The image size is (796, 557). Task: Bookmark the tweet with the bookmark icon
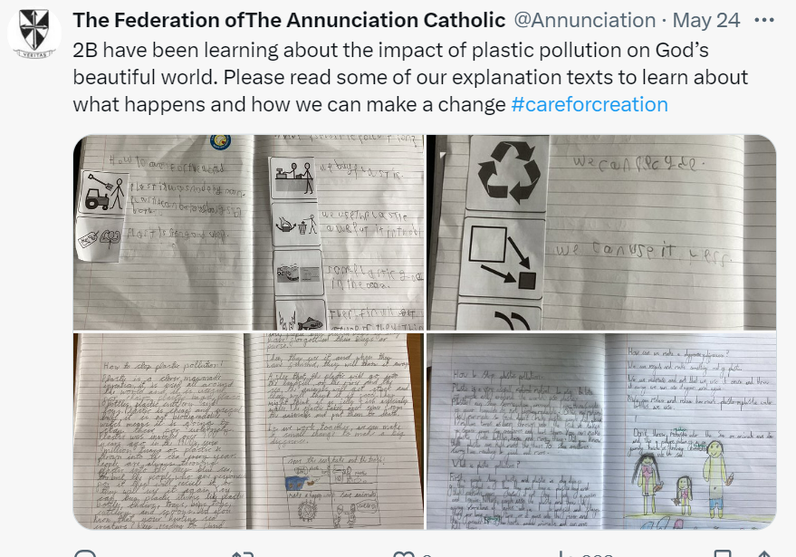(724, 553)
